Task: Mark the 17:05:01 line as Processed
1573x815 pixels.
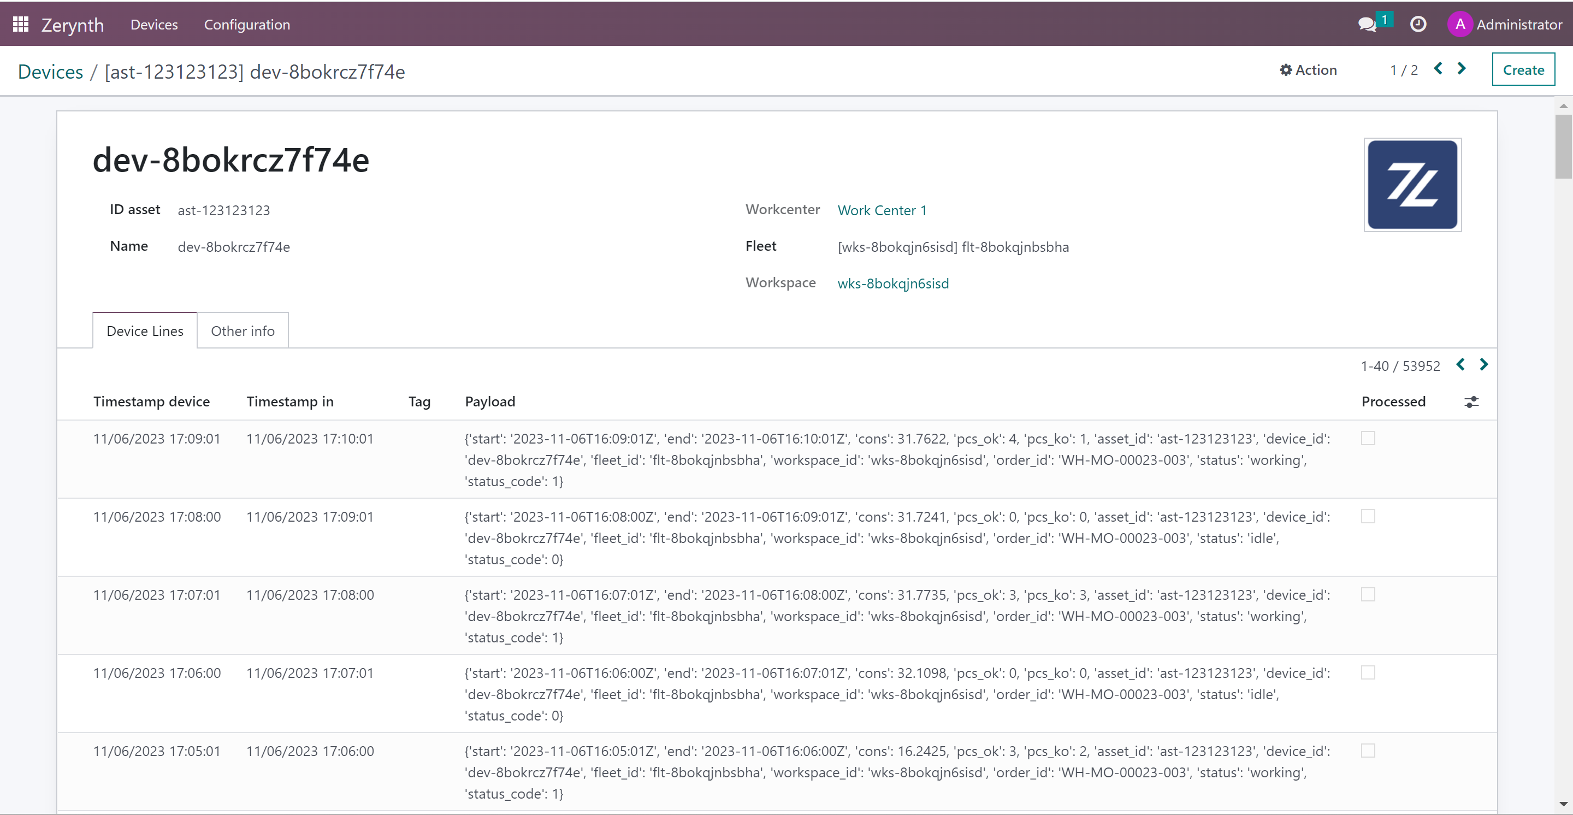Action: point(1368,751)
